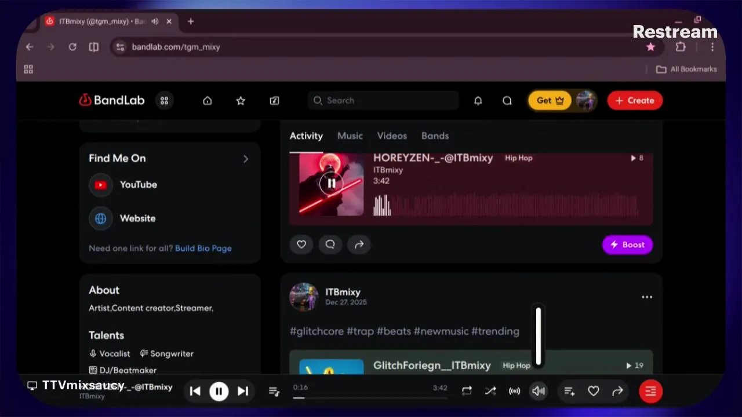Share the currently playing track
Image resolution: width=742 pixels, height=417 pixels.
(x=617, y=392)
